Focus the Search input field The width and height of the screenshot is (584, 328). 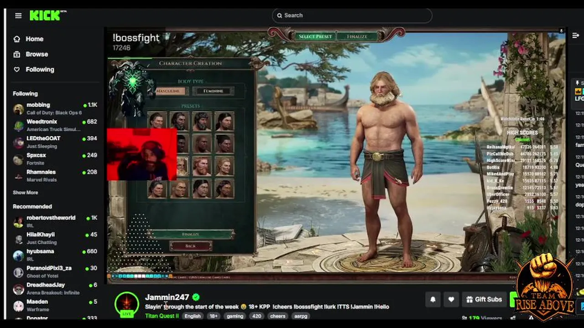pyautogui.click(x=352, y=15)
